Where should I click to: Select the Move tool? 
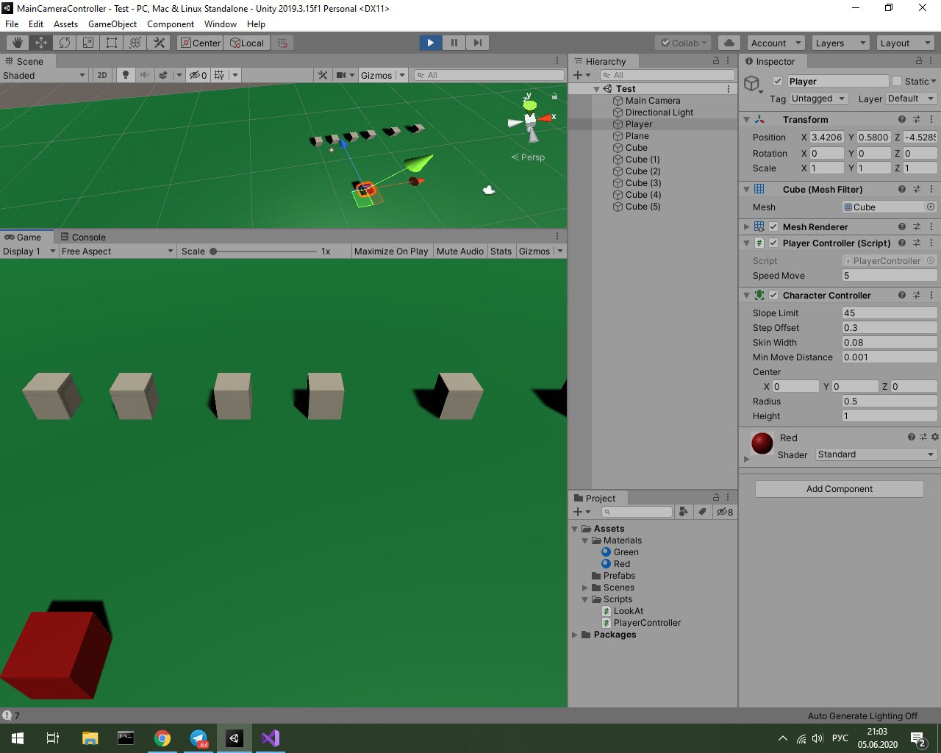41,43
